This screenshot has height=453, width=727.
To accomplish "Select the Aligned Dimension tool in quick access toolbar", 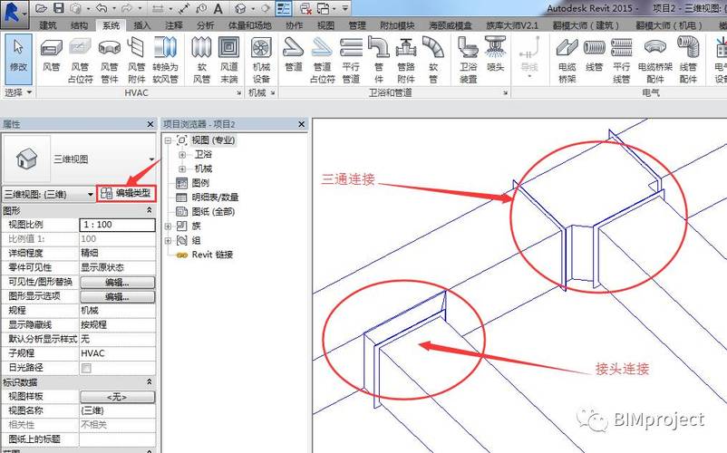I will click(184, 8).
